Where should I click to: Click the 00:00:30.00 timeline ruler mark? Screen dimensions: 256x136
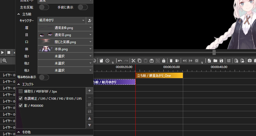[x=171, y=67]
